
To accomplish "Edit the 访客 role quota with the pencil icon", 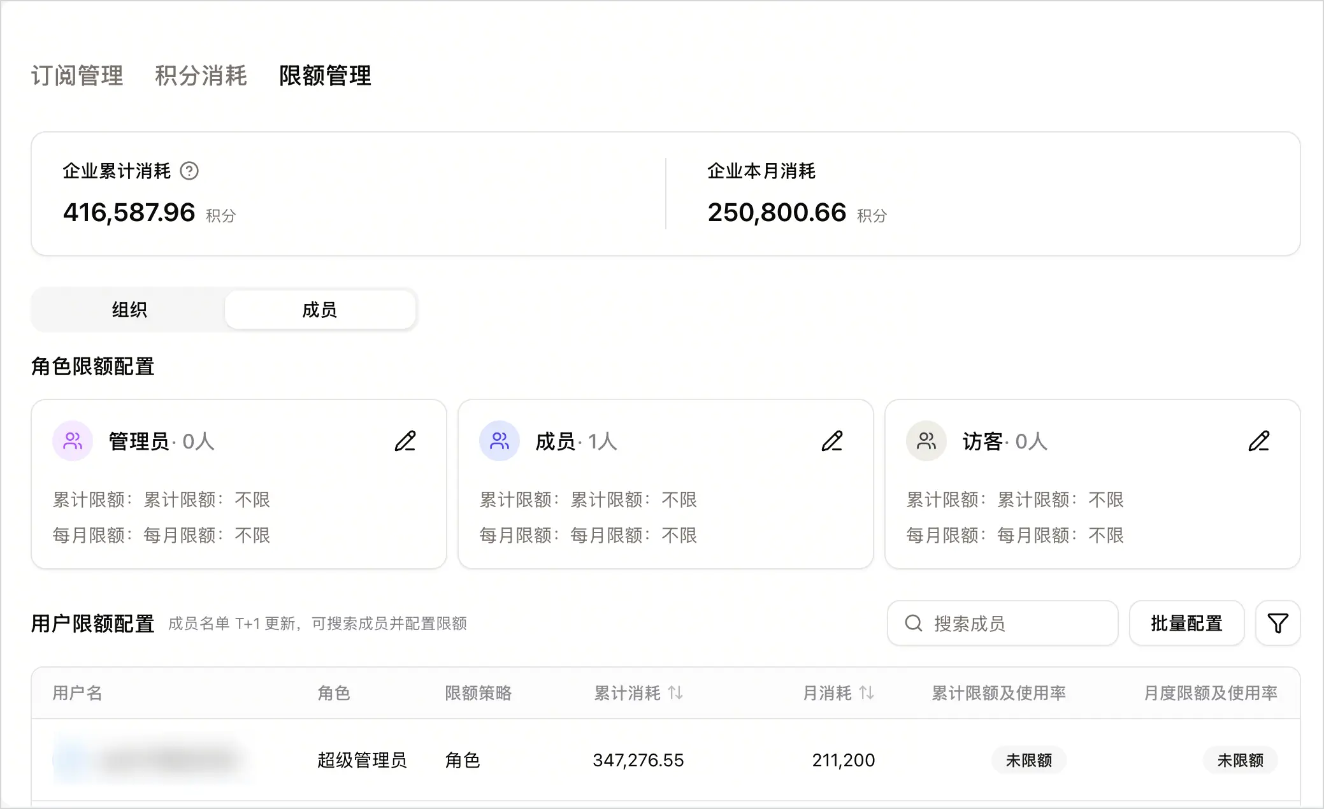I will pos(1259,441).
